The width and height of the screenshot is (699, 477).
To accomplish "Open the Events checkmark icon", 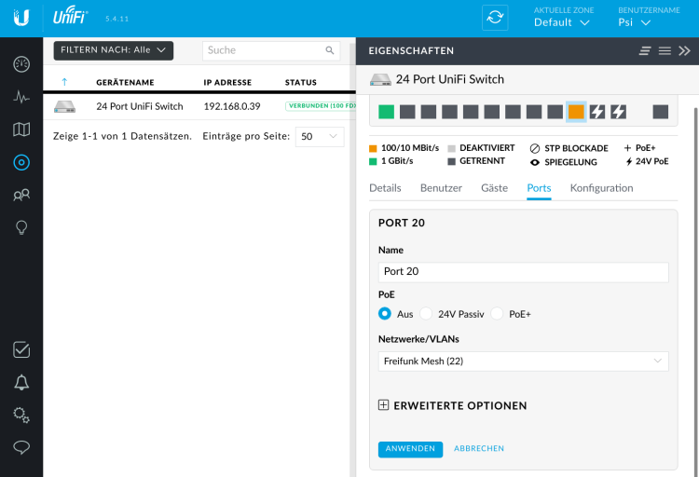I will click(x=21, y=350).
